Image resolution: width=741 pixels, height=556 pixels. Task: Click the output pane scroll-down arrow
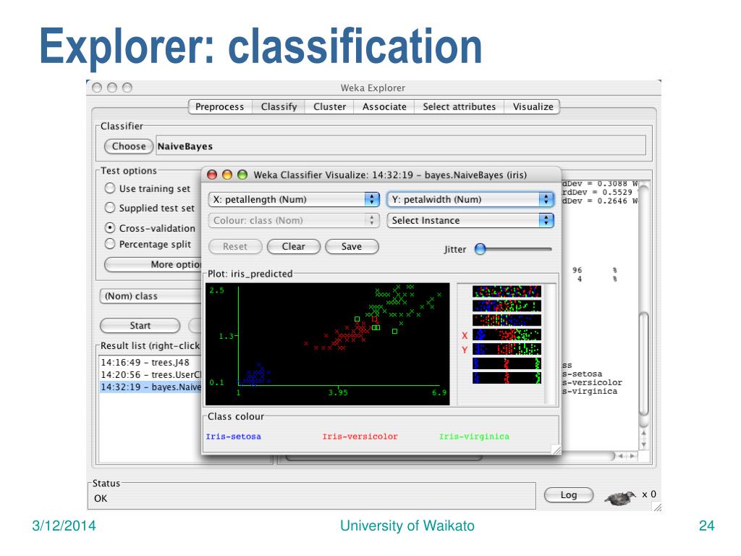643,445
